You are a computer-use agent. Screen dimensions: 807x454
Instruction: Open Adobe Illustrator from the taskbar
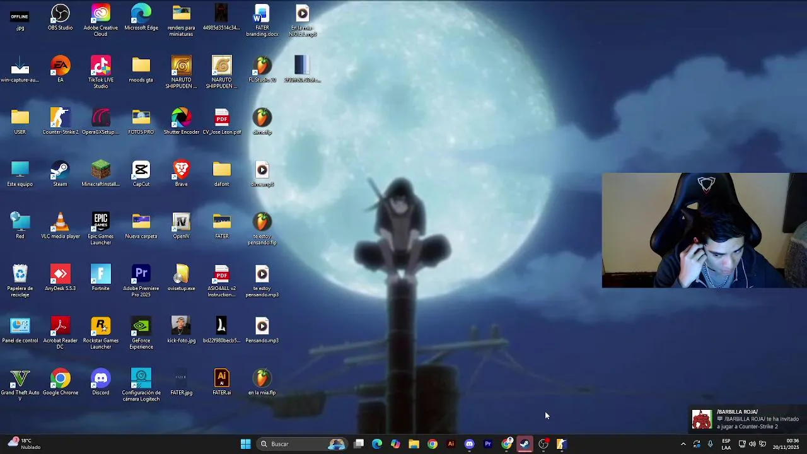[x=451, y=444]
